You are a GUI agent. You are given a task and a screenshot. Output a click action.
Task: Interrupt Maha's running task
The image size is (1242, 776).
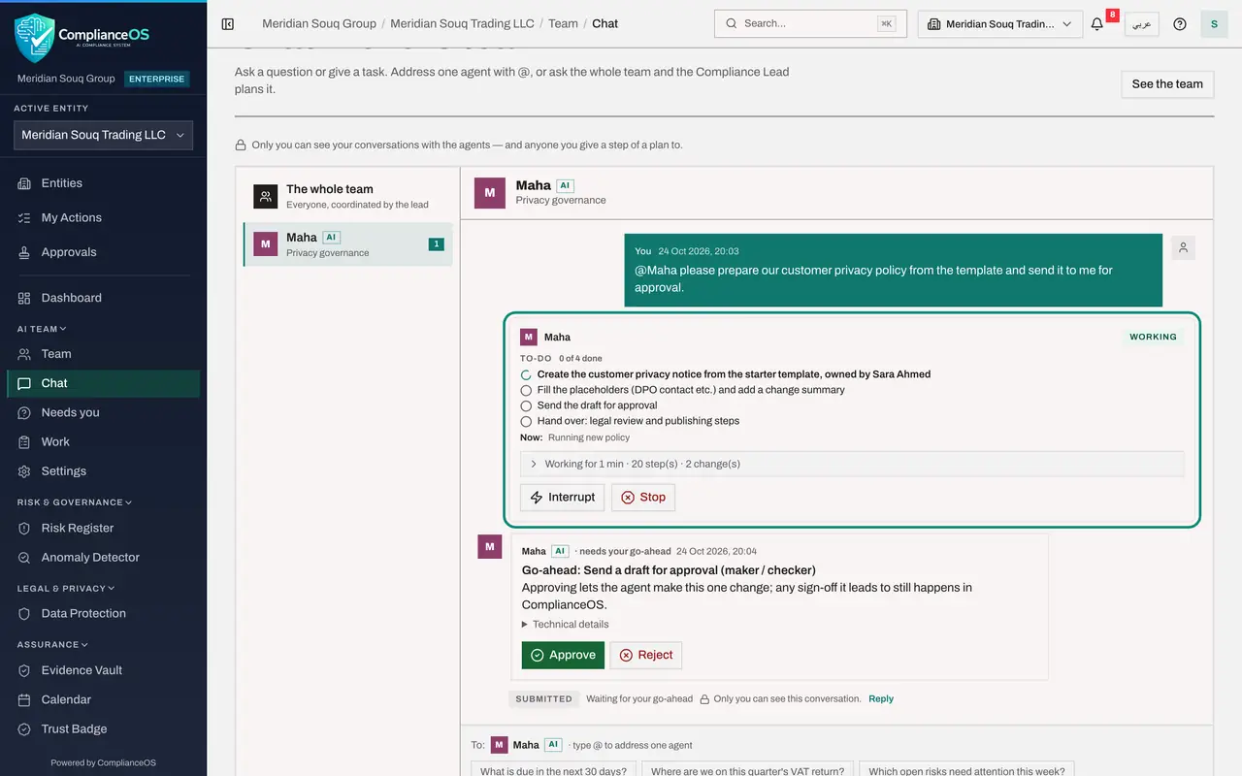pos(563,498)
